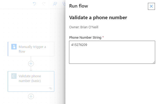This screenshot has height=104, width=157.
Task: Click the manual trigger person icon
Action: (14, 47)
